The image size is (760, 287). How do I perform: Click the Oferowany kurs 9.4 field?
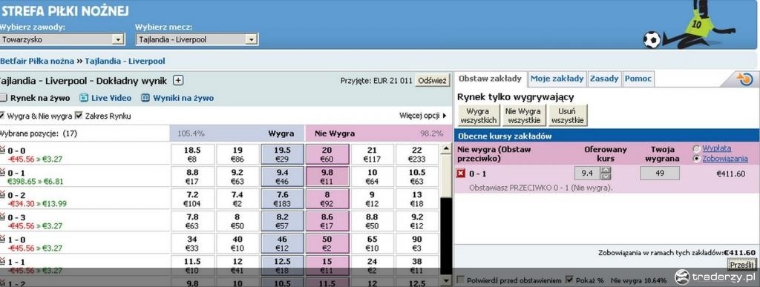(587, 174)
